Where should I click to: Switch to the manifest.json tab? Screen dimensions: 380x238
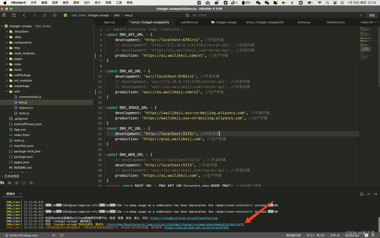pos(336,22)
